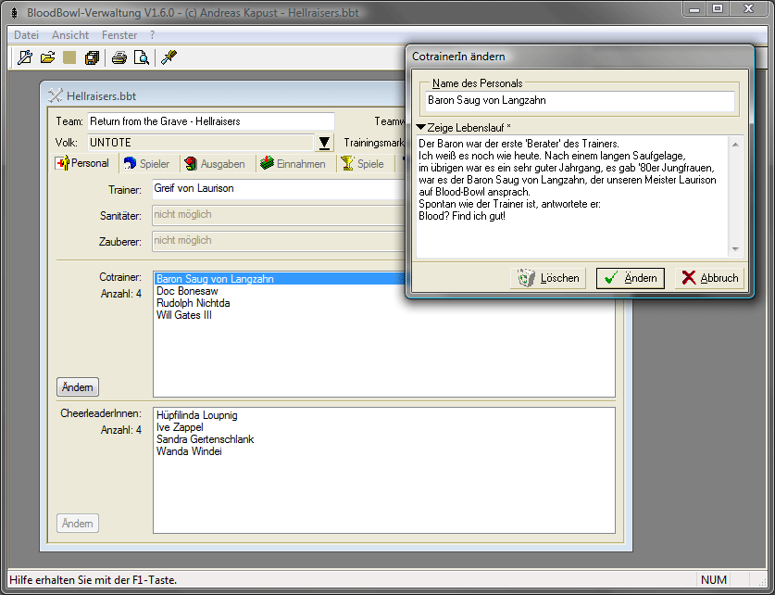Confirm with the Ändern button in dialog

point(630,278)
